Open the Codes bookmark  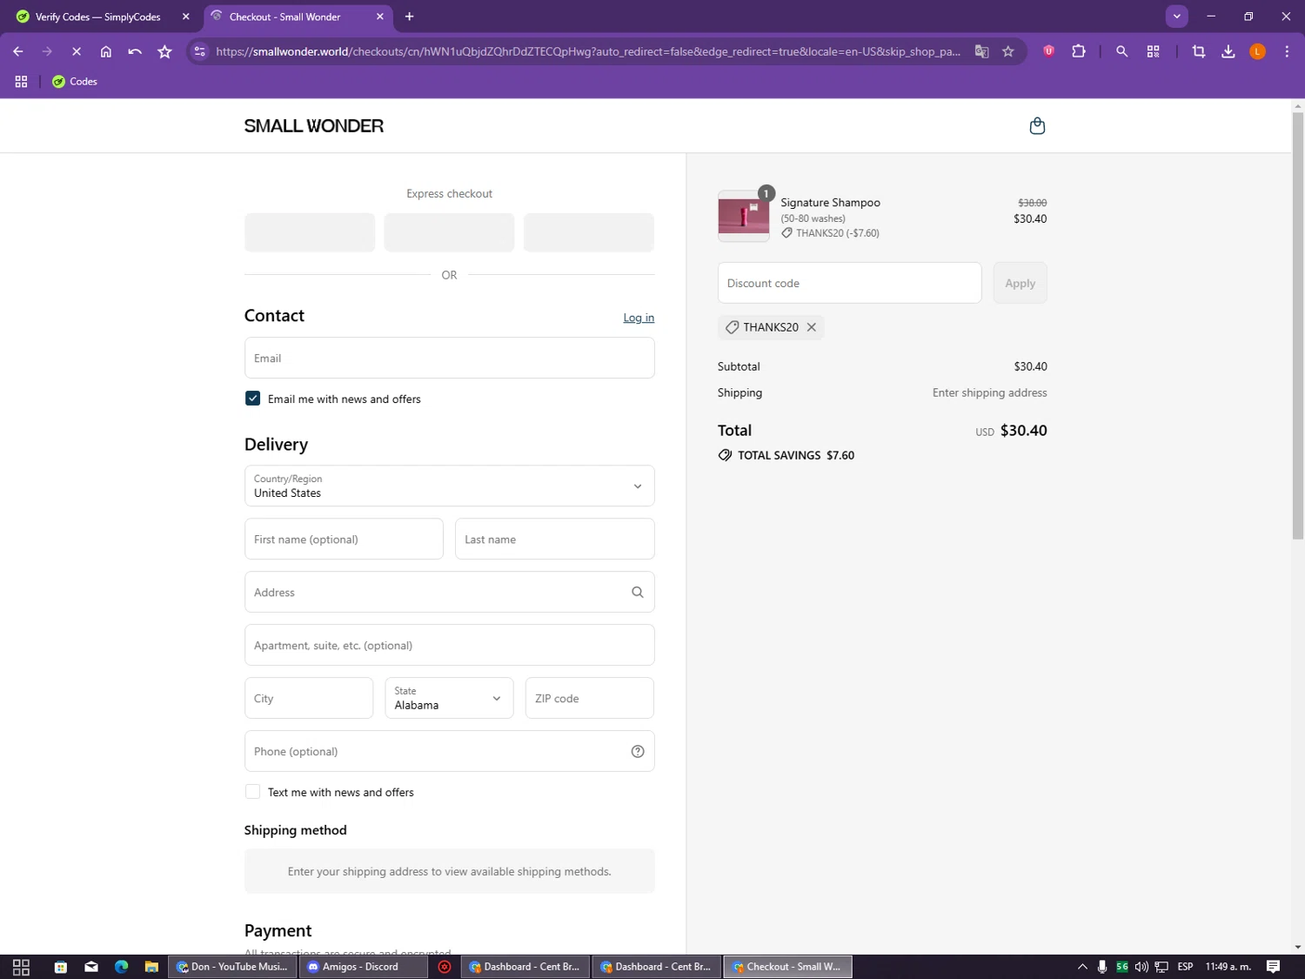(75, 81)
